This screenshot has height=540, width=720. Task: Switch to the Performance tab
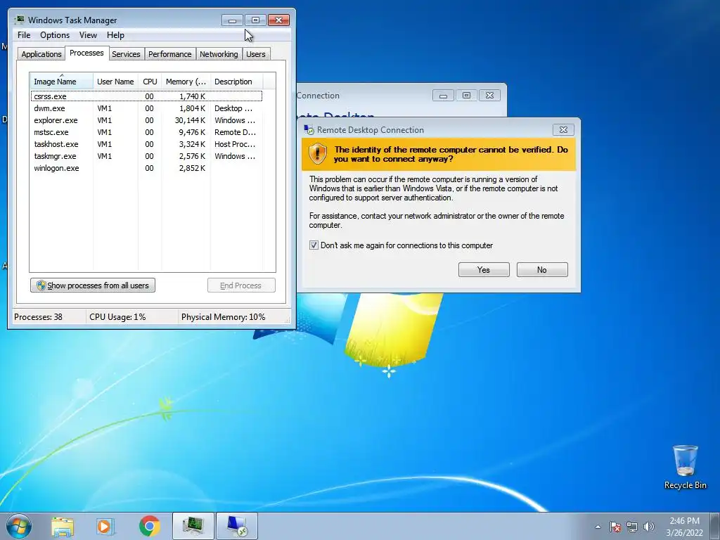(x=170, y=53)
